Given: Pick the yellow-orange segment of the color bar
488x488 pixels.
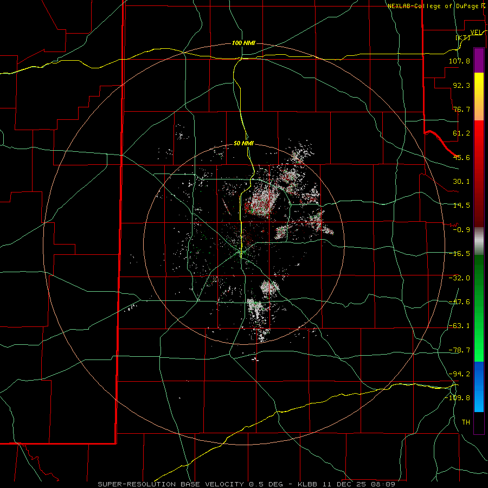Looking at the screenshot, I should [x=479, y=97].
